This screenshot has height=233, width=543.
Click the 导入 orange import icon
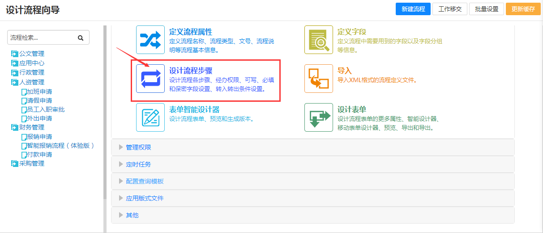click(x=318, y=79)
